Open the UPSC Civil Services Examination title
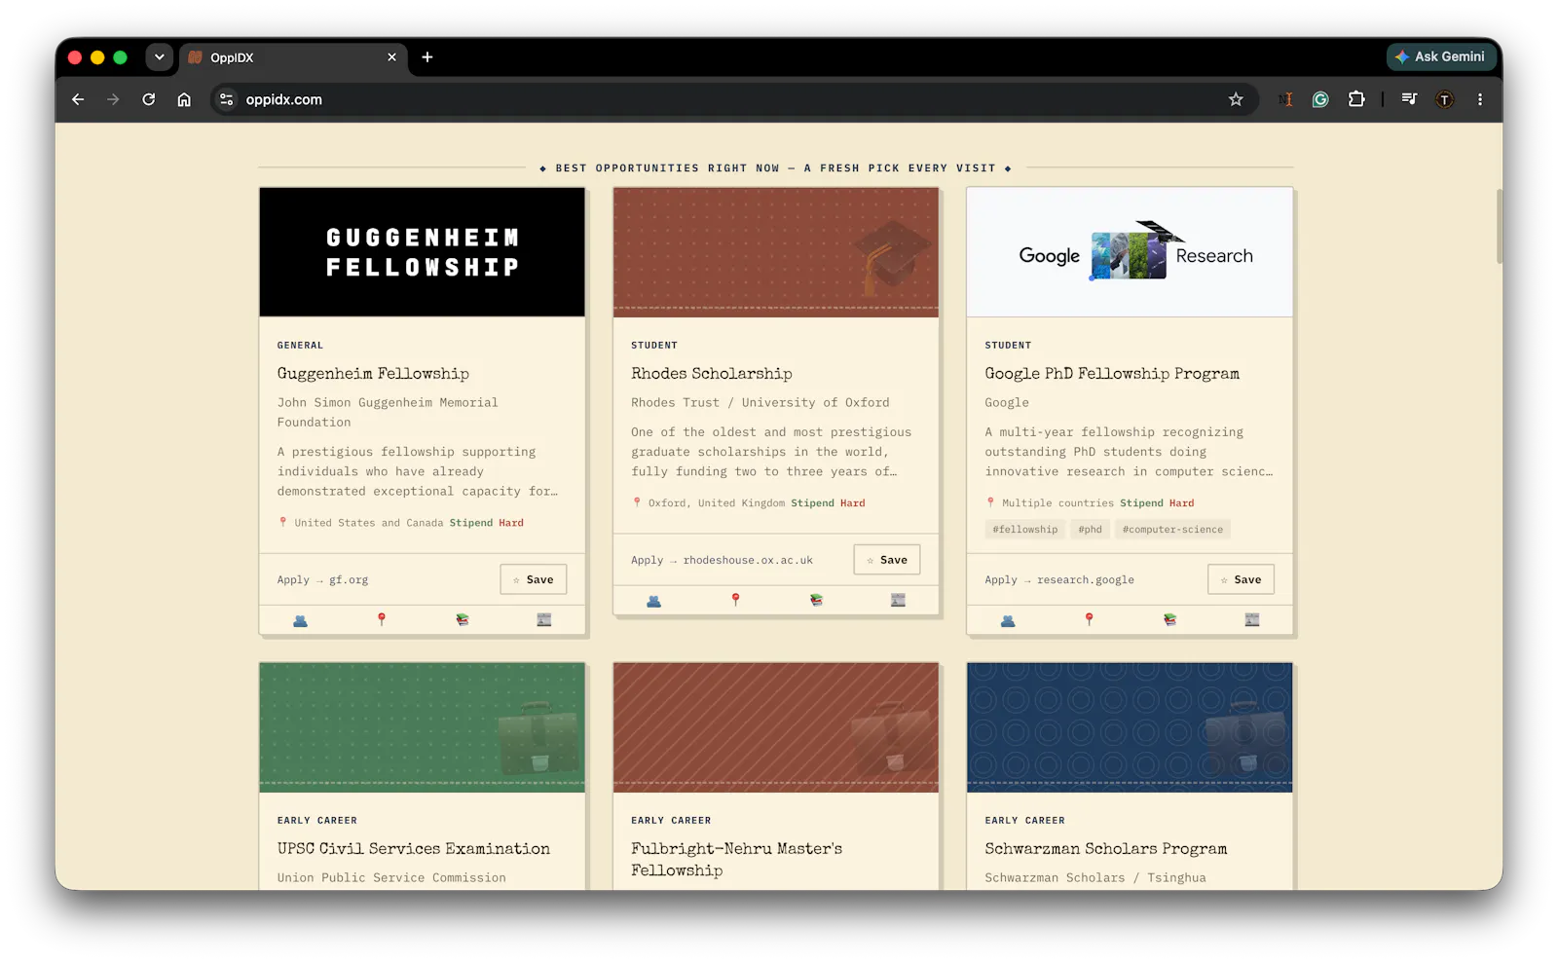1558x963 pixels. 414,849
